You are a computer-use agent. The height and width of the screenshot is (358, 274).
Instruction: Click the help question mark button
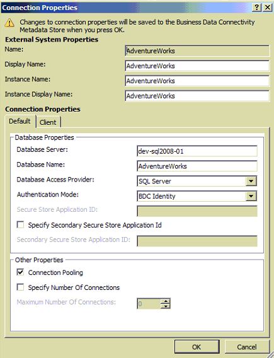click(x=256, y=8)
